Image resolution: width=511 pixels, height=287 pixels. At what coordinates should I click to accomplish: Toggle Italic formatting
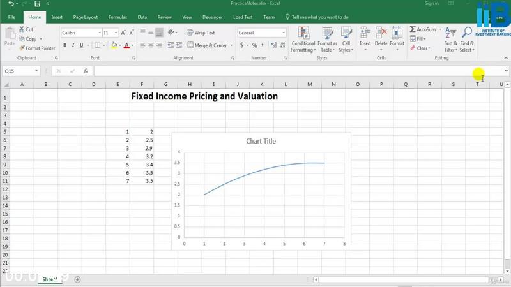73,45
